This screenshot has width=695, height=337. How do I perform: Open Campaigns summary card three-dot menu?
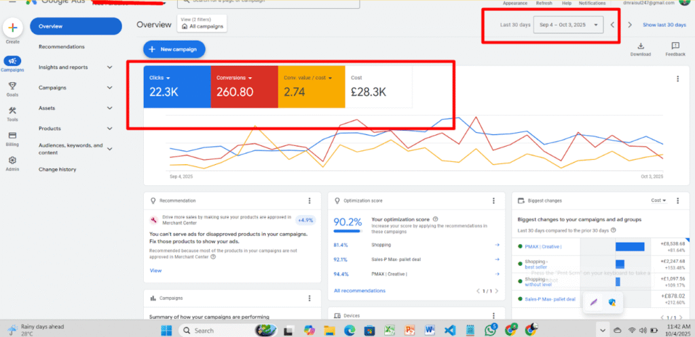coord(309,298)
